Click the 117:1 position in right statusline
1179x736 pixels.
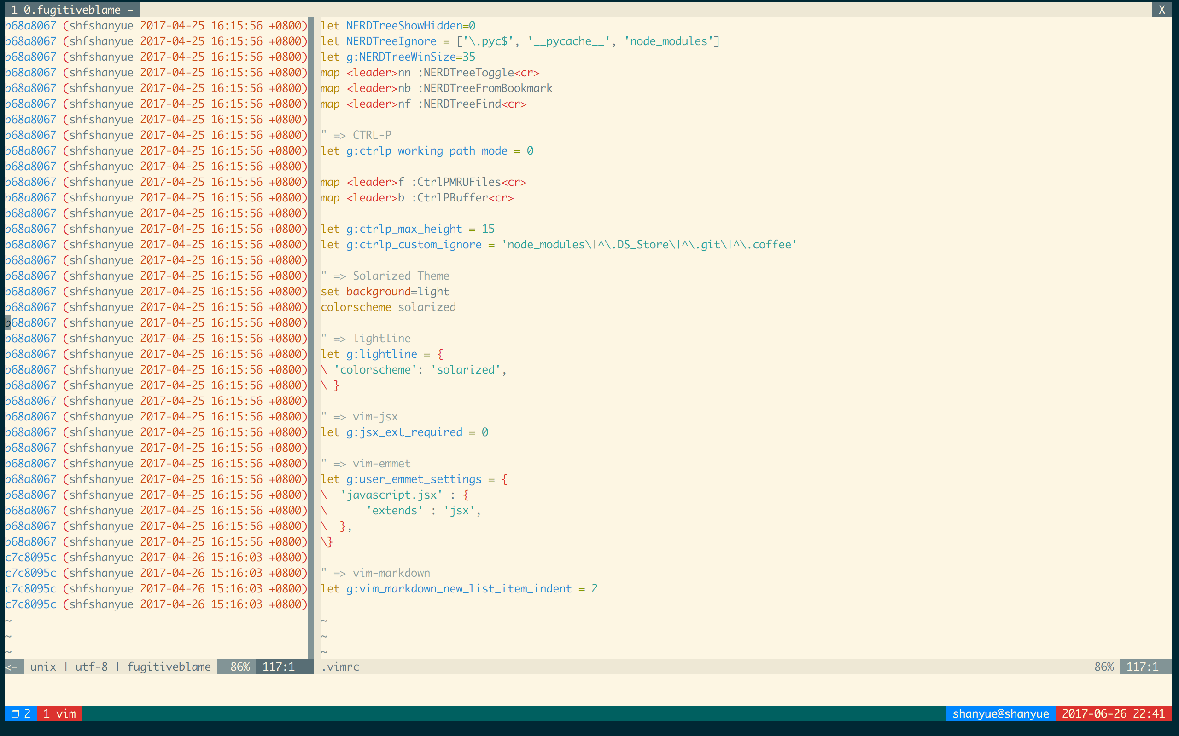point(1142,667)
